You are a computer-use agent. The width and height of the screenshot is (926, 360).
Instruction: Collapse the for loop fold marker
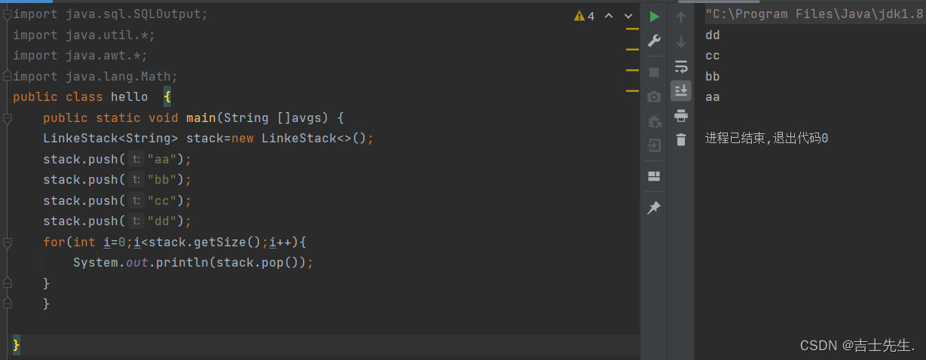(8, 243)
